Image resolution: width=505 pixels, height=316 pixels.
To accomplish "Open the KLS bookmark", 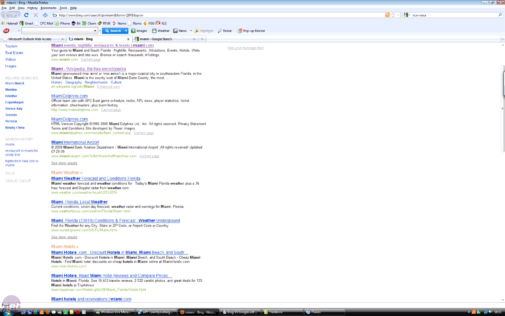I will click(161, 23).
